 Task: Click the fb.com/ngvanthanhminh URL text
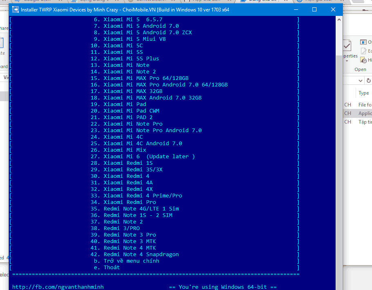point(58,287)
